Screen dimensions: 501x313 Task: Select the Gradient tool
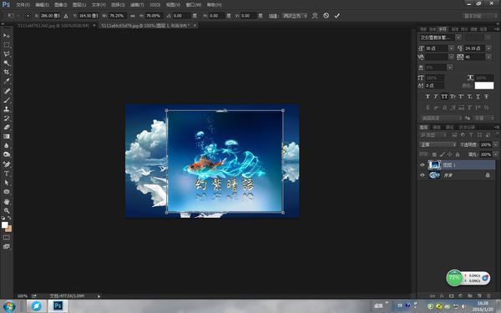coord(7,136)
